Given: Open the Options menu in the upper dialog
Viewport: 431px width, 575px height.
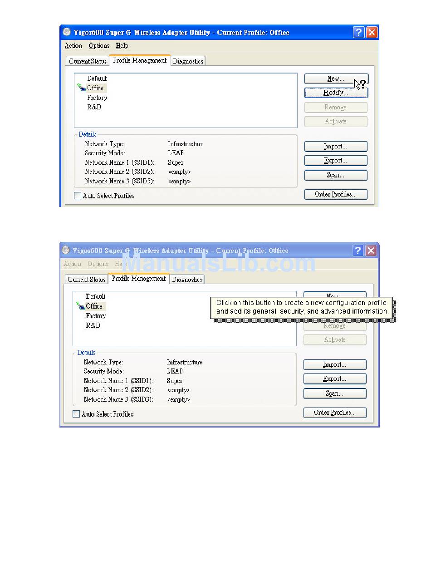Looking at the screenshot, I should [99, 45].
